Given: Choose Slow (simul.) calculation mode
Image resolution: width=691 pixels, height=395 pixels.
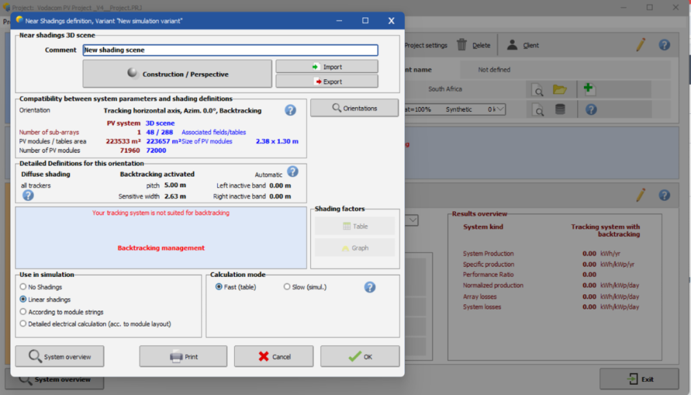Looking at the screenshot, I should click(287, 287).
